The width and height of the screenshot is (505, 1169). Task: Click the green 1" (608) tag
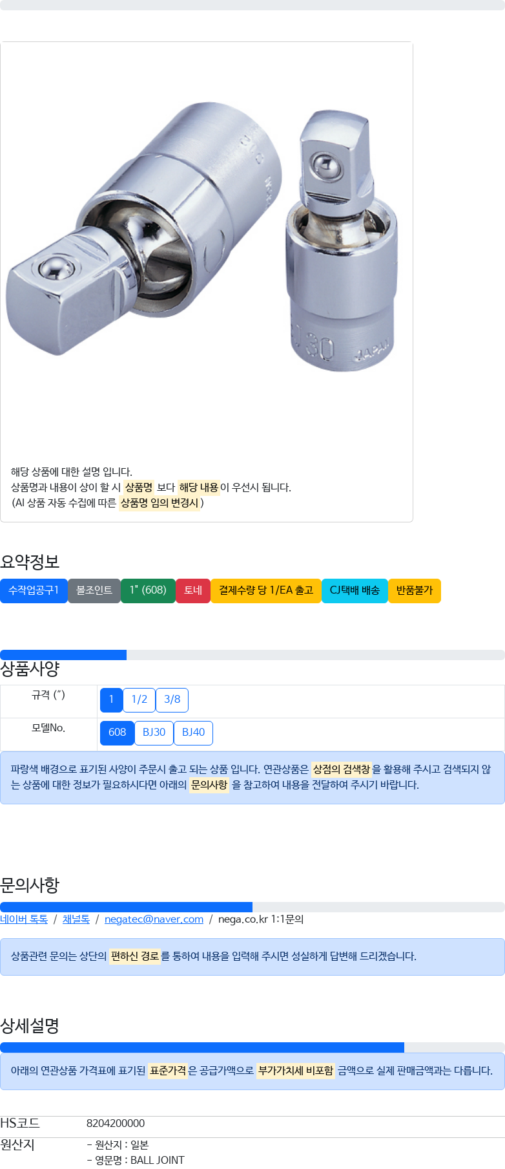coord(148,590)
